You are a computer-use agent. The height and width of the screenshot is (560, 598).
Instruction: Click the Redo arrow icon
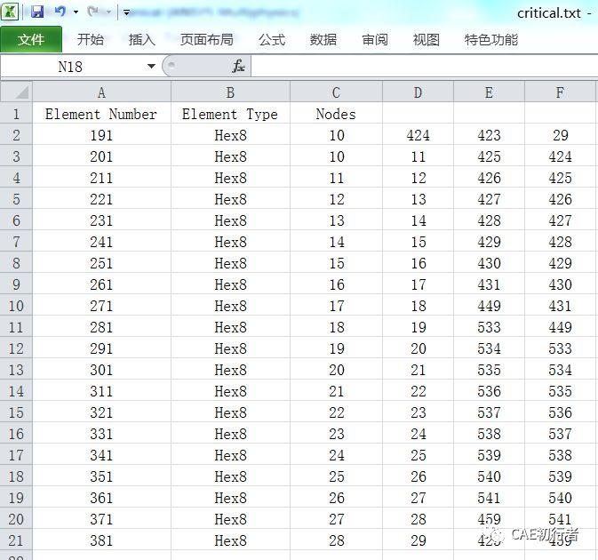tap(92, 12)
